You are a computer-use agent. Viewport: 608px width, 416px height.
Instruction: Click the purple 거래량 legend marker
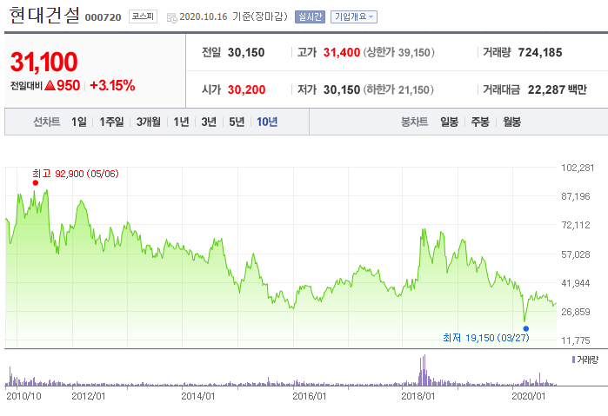(x=573, y=360)
